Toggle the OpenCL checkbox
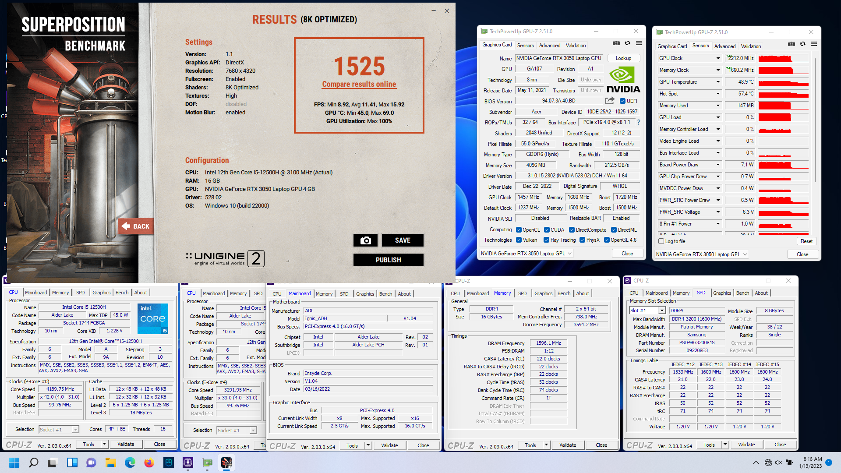Image resolution: width=841 pixels, height=473 pixels. (519, 230)
